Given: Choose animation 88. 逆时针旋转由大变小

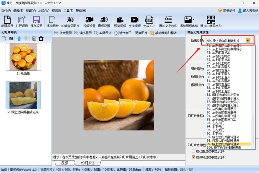Looking at the screenshot, I should point(223,105).
